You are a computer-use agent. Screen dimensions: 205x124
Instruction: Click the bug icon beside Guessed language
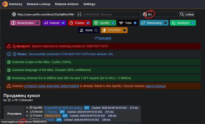pos(9,70)
